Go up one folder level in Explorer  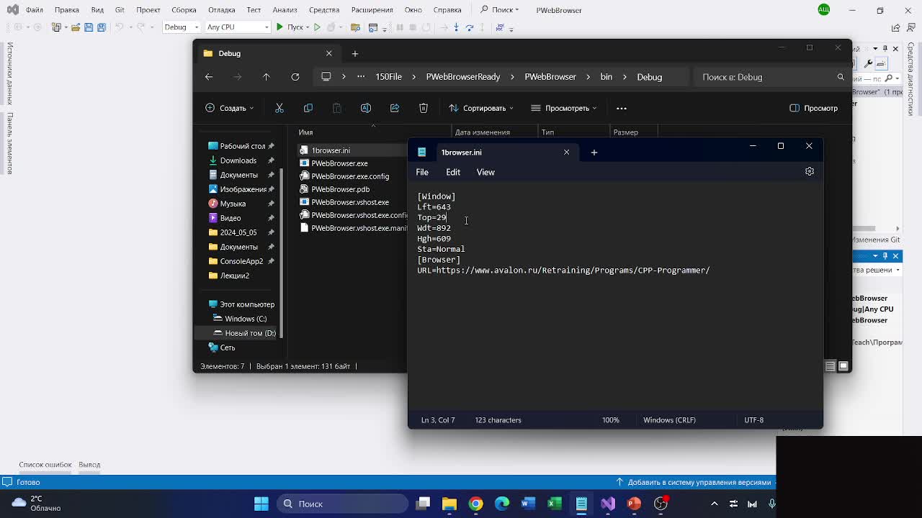267,77
